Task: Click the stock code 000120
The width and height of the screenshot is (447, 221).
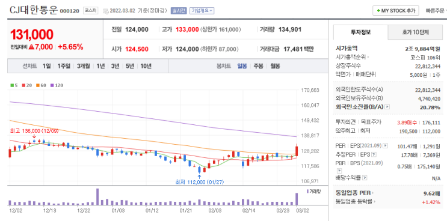Action: (69, 11)
